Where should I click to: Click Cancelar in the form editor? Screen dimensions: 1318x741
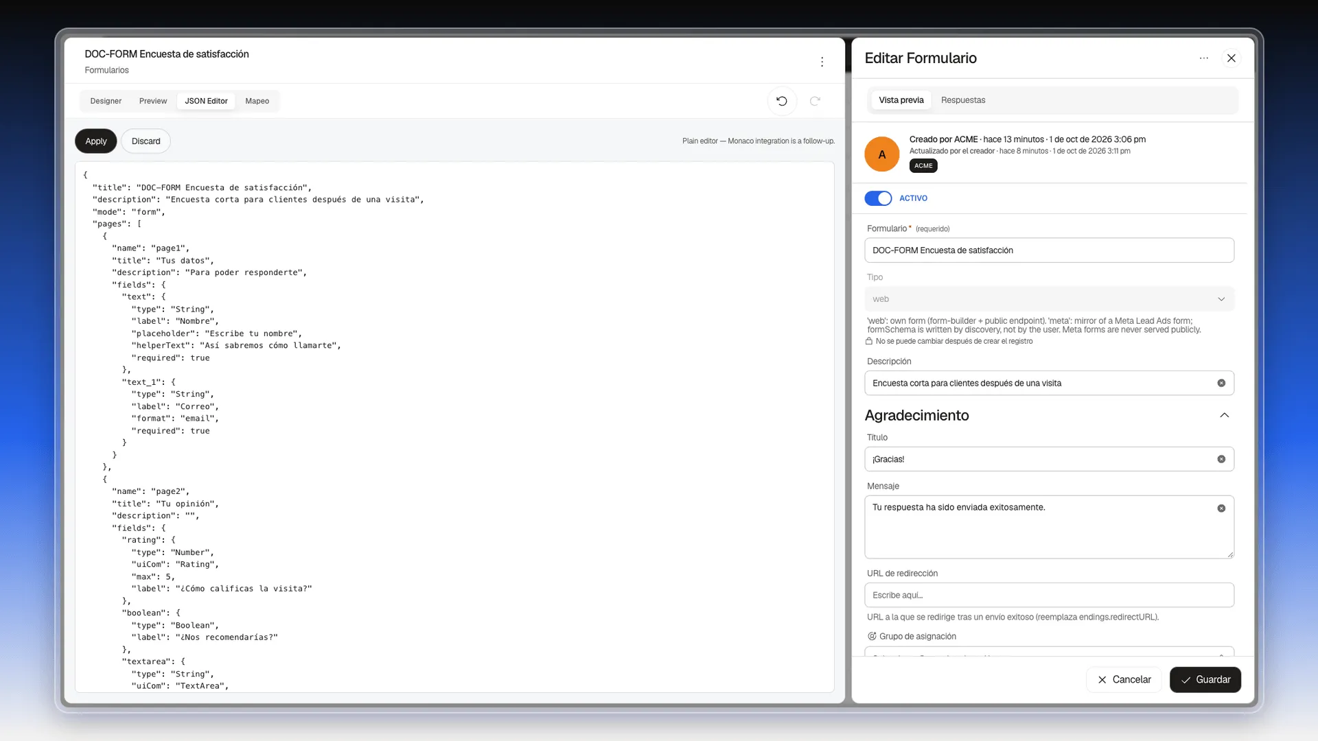(x=1124, y=680)
